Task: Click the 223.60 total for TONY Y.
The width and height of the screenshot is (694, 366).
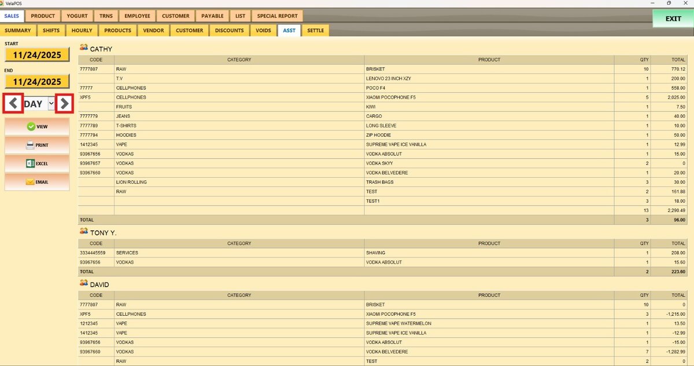Action: (678, 272)
